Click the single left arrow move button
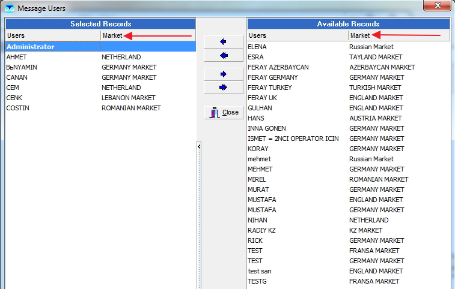Screen dimensions: 455x289 224,42
